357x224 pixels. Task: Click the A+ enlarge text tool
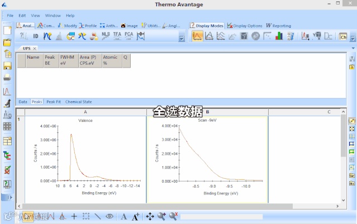(135, 217)
